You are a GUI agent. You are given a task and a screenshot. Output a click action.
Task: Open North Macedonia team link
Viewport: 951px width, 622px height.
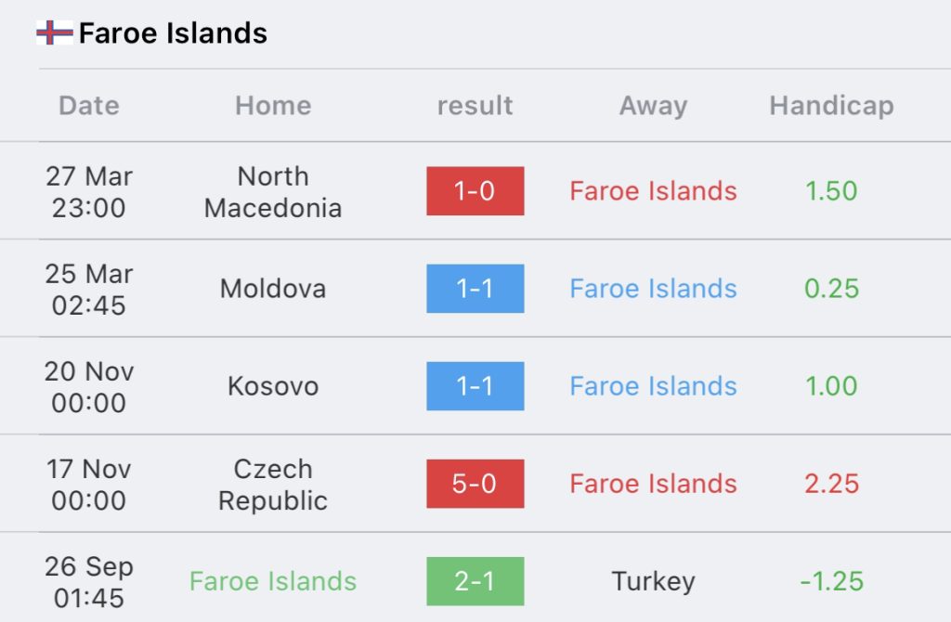tap(273, 191)
